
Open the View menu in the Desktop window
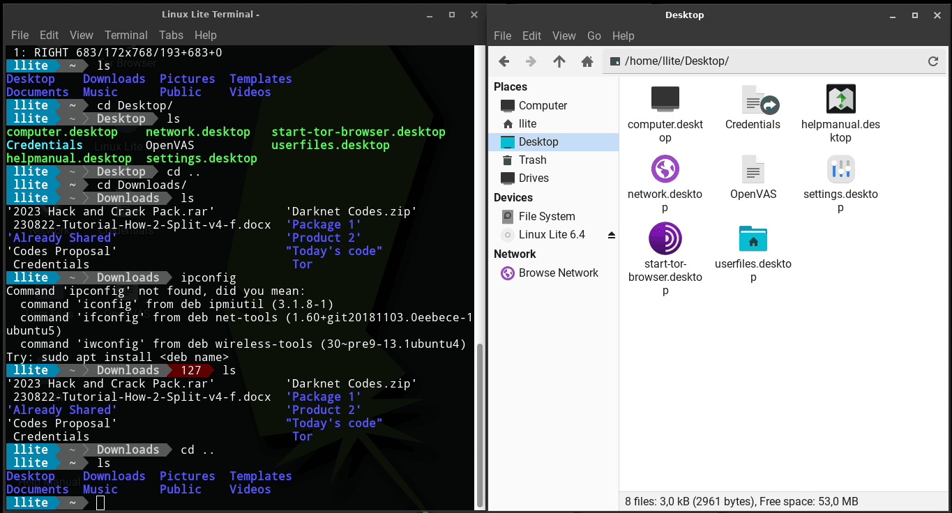click(x=564, y=36)
